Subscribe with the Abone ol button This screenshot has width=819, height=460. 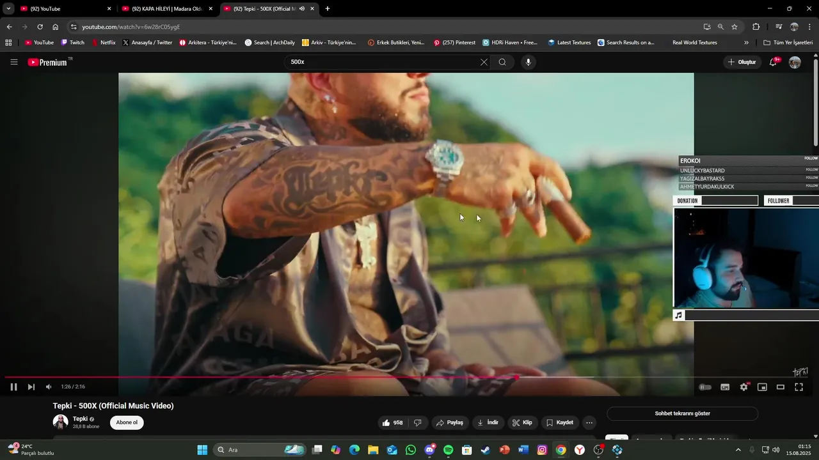coord(127,422)
